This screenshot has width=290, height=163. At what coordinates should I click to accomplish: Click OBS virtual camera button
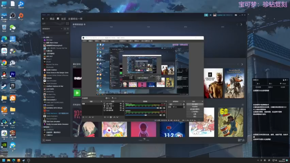[x=195, y=109]
